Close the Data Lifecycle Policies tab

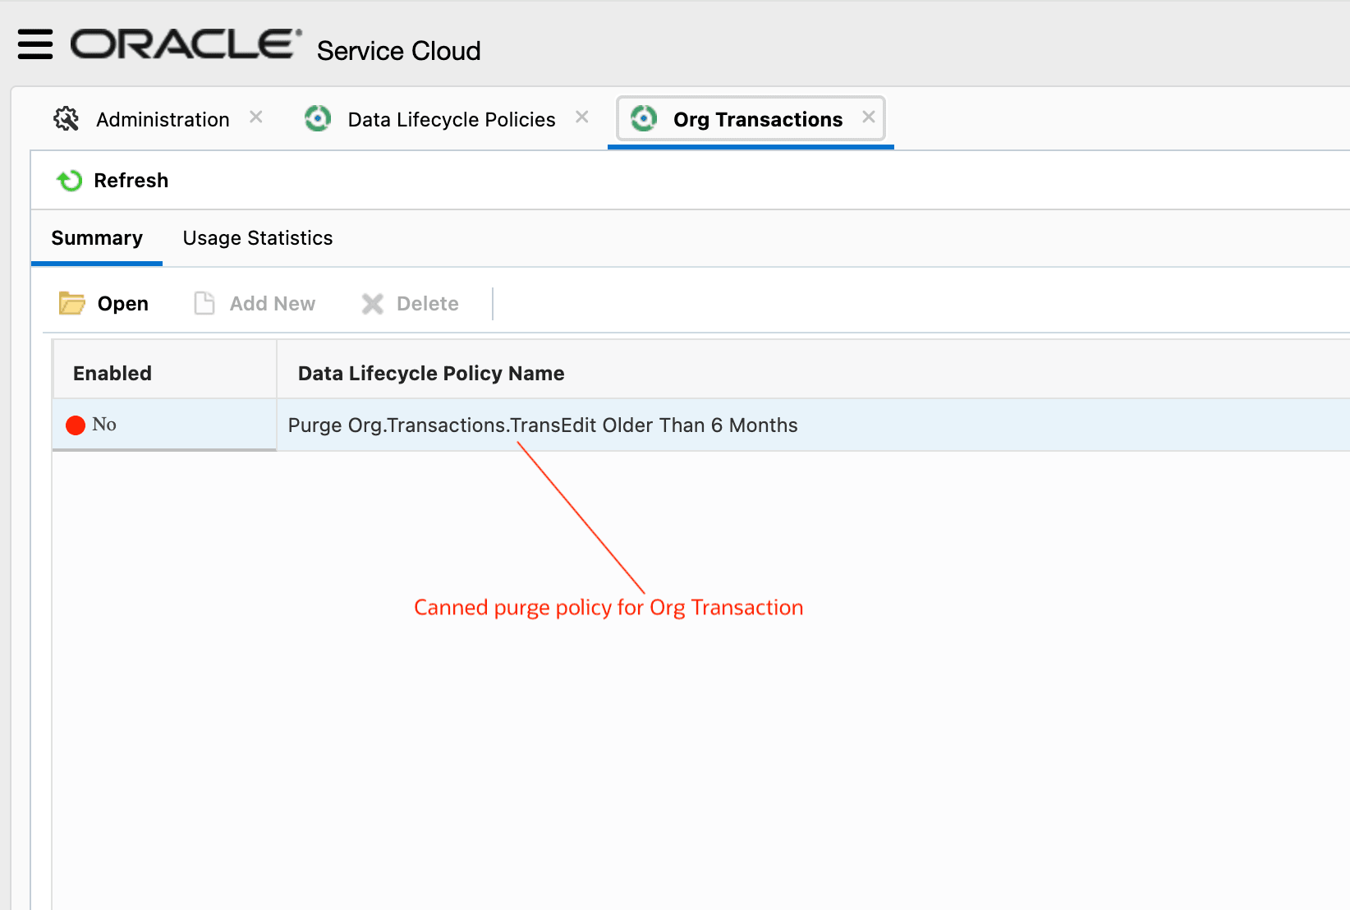(582, 117)
